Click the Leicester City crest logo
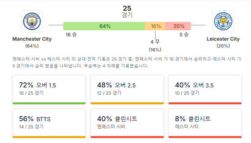The height and width of the screenshot is (143, 251). tap(223, 21)
